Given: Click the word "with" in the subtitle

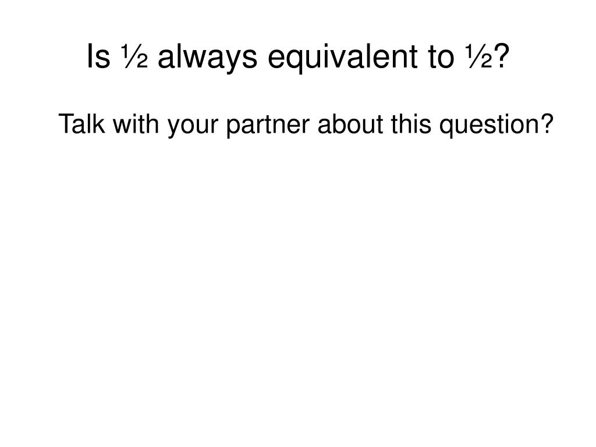Looking at the screenshot, I should coord(136,124).
